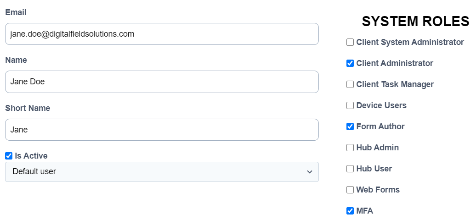Enable the Client System Administrator checkbox

click(350, 42)
